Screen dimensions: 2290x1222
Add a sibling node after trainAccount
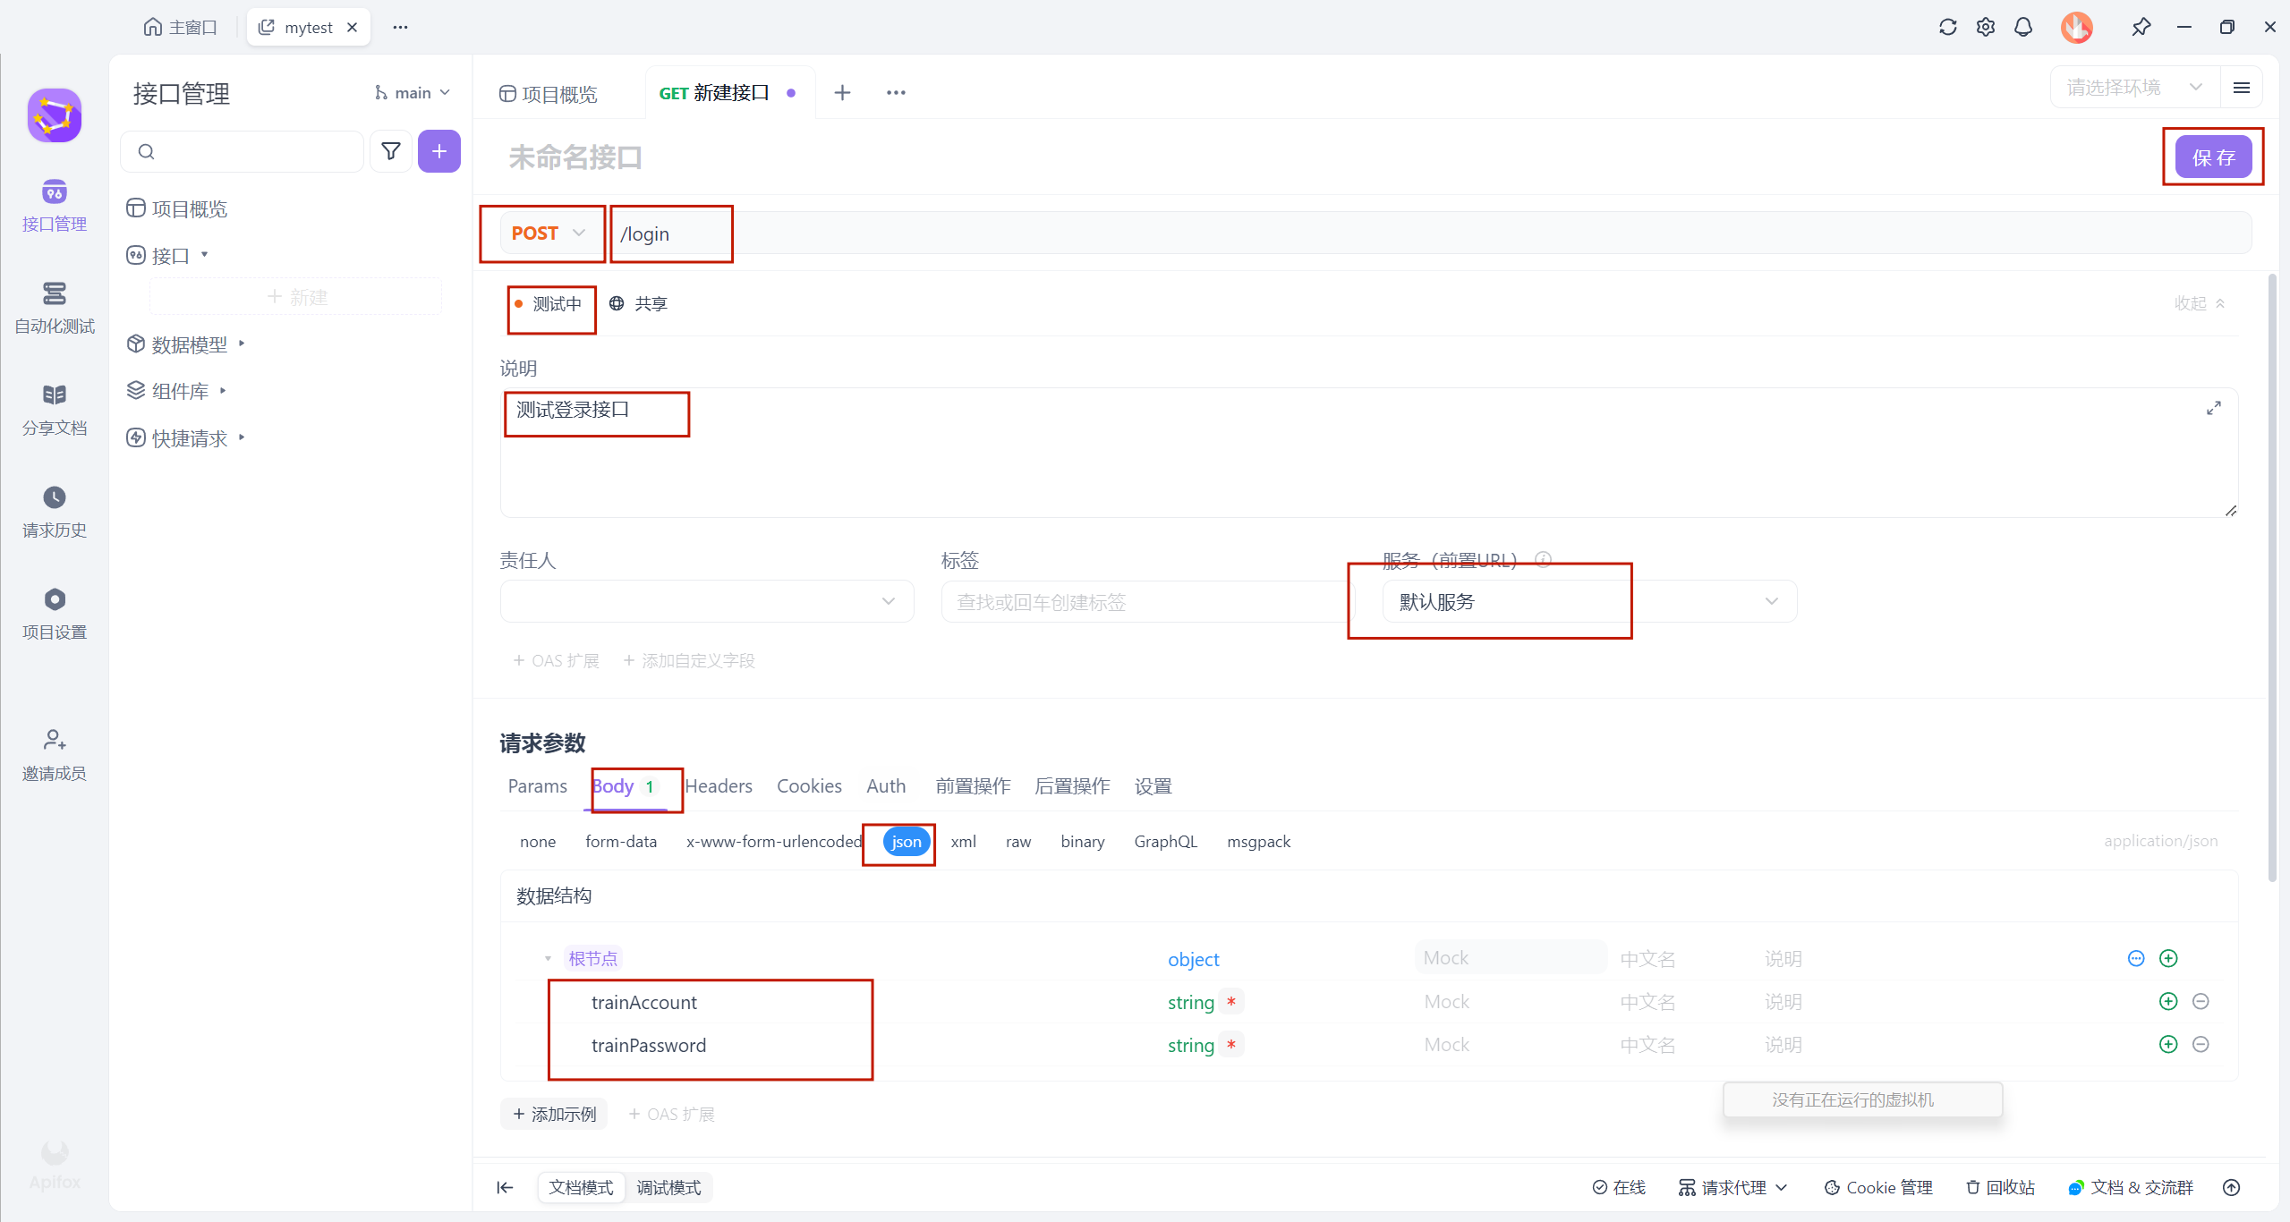point(2167,1001)
